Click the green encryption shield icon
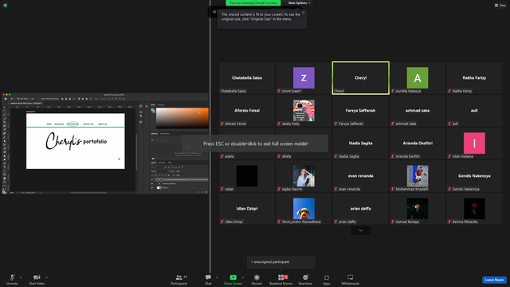 pyautogui.click(x=6, y=6)
